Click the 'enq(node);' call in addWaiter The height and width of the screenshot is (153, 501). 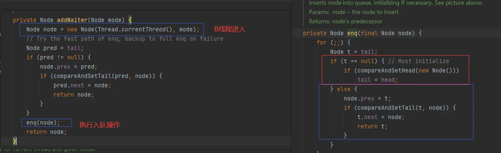[43, 123]
